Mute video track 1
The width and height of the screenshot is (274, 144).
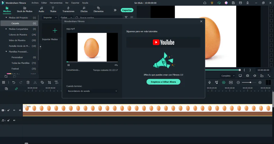[x=14, y=110]
